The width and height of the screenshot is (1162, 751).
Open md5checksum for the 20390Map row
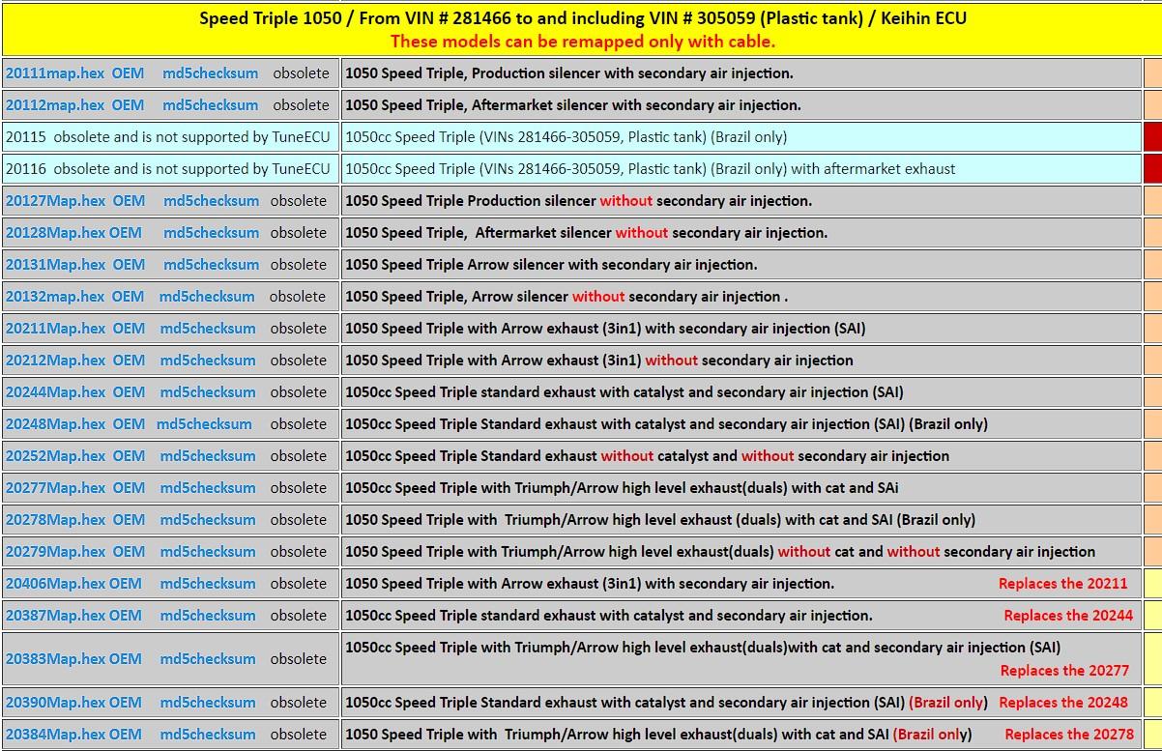208,702
